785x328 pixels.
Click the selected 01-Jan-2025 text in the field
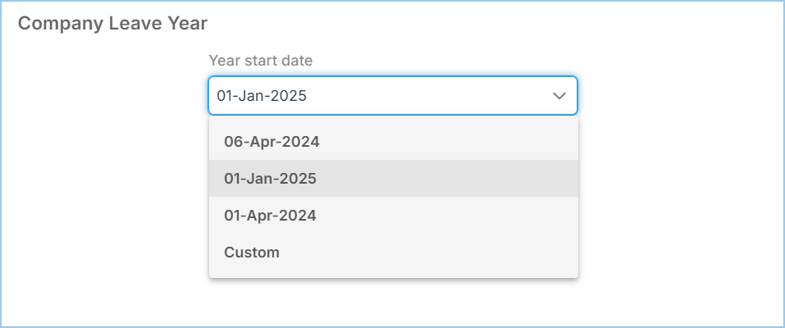click(x=261, y=96)
